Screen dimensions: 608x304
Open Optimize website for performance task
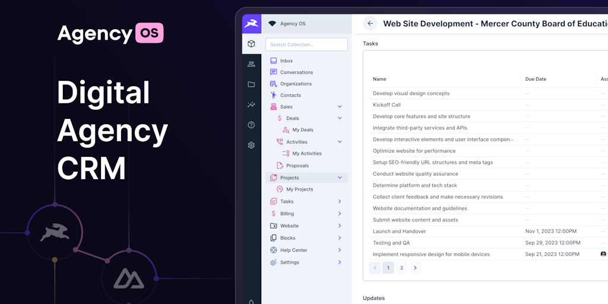[x=414, y=151]
